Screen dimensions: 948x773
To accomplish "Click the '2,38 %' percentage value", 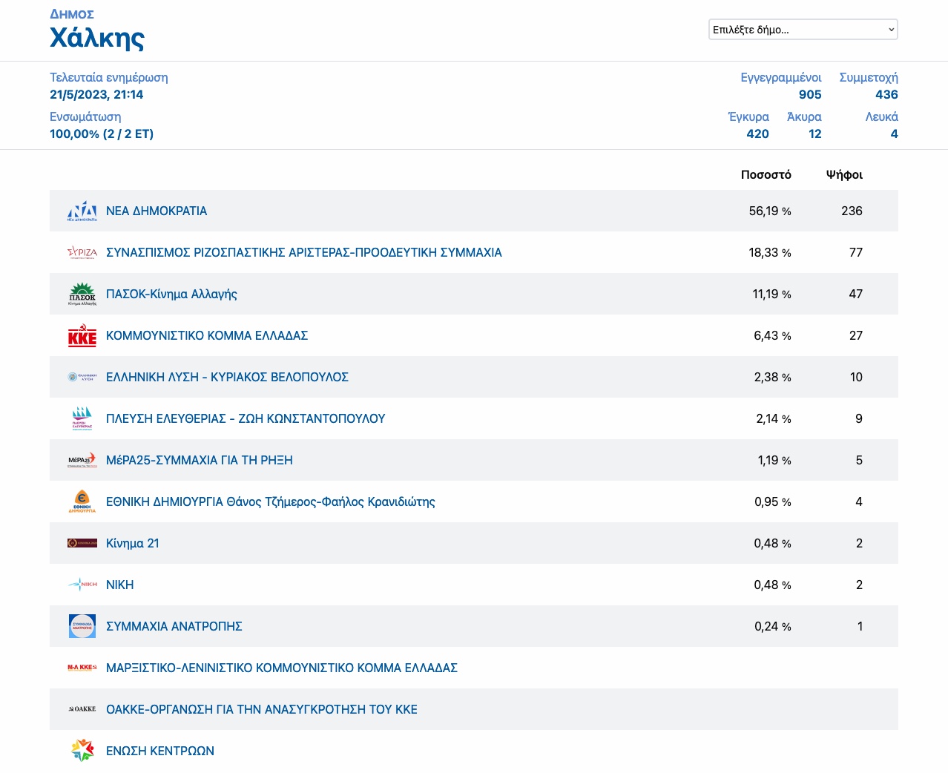I will pos(772,377).
